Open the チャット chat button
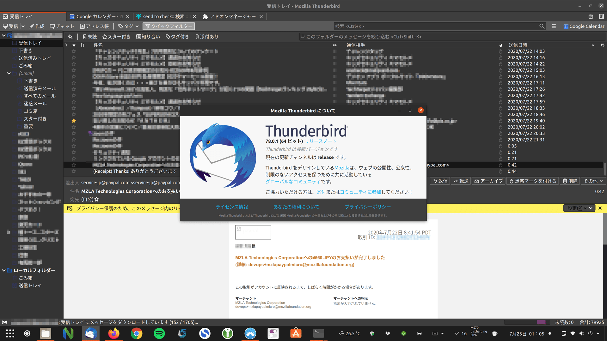This screenshot has height=341, width=607. click(62, 26)
